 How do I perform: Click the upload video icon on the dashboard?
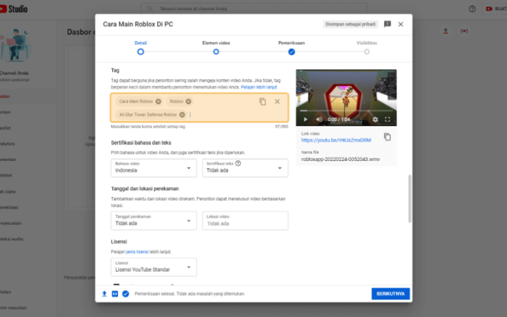[446, 31]
